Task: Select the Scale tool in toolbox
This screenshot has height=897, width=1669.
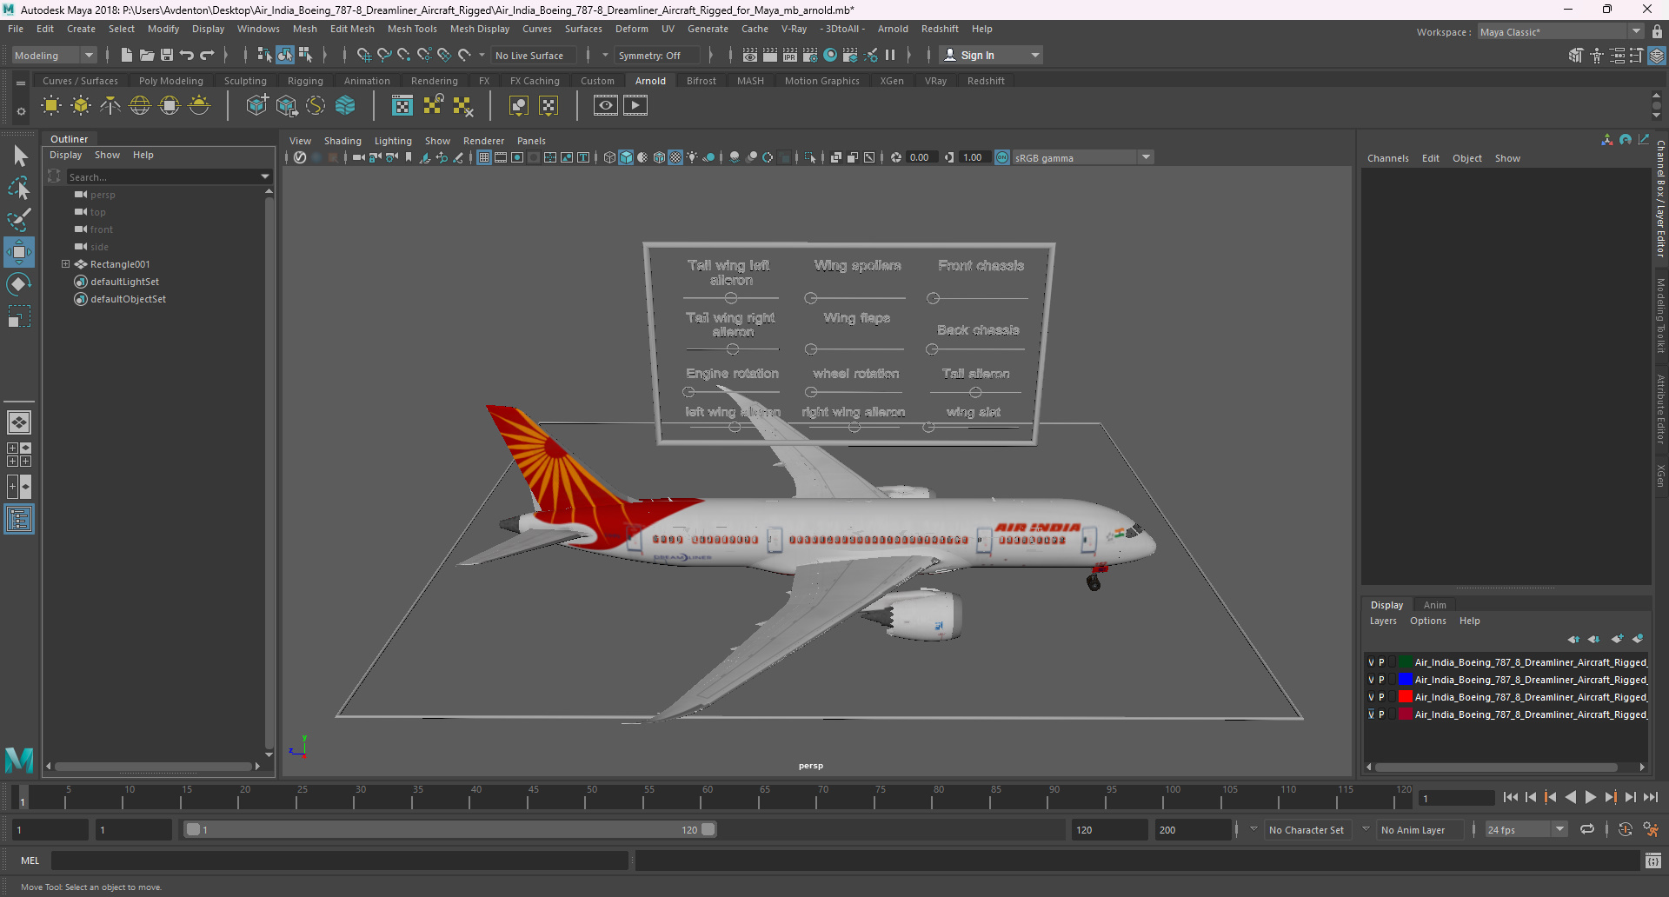Action: [19, 316]
